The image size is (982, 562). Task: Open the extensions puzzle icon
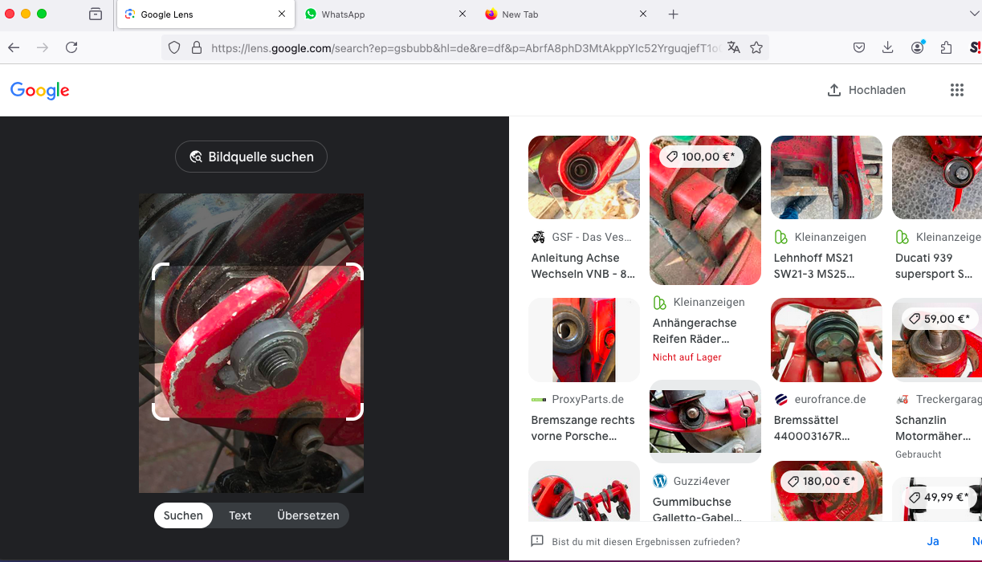[946, 47]
